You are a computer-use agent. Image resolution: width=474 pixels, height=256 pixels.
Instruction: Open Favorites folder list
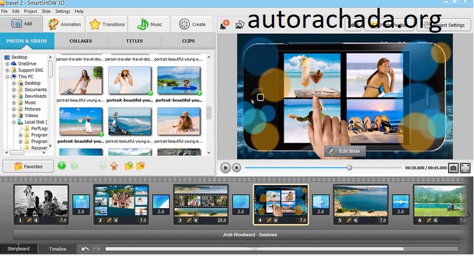coord(28,166)
